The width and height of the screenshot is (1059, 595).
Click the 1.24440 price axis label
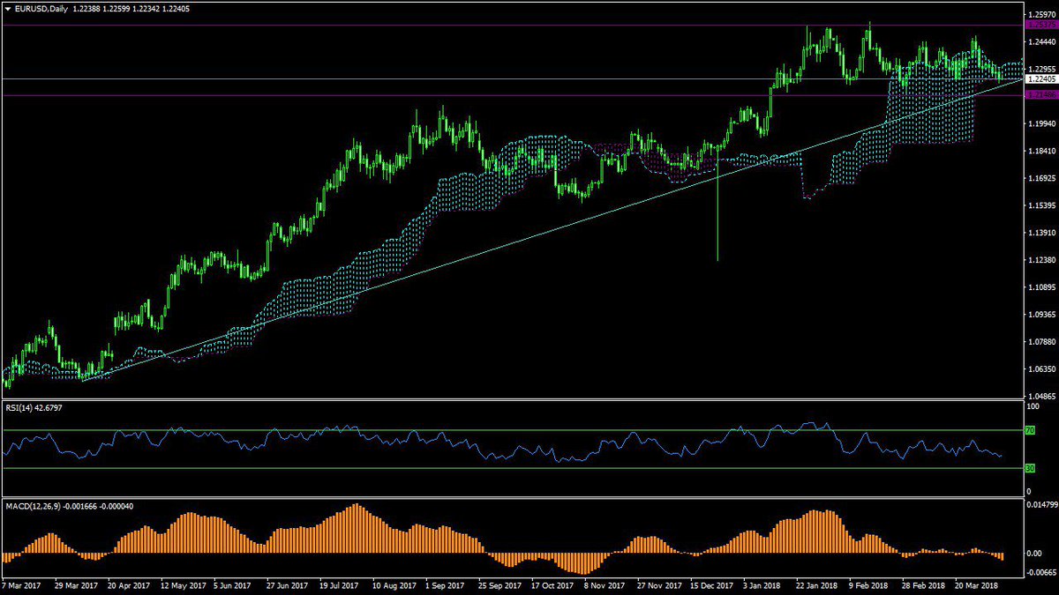[1040, 41]
